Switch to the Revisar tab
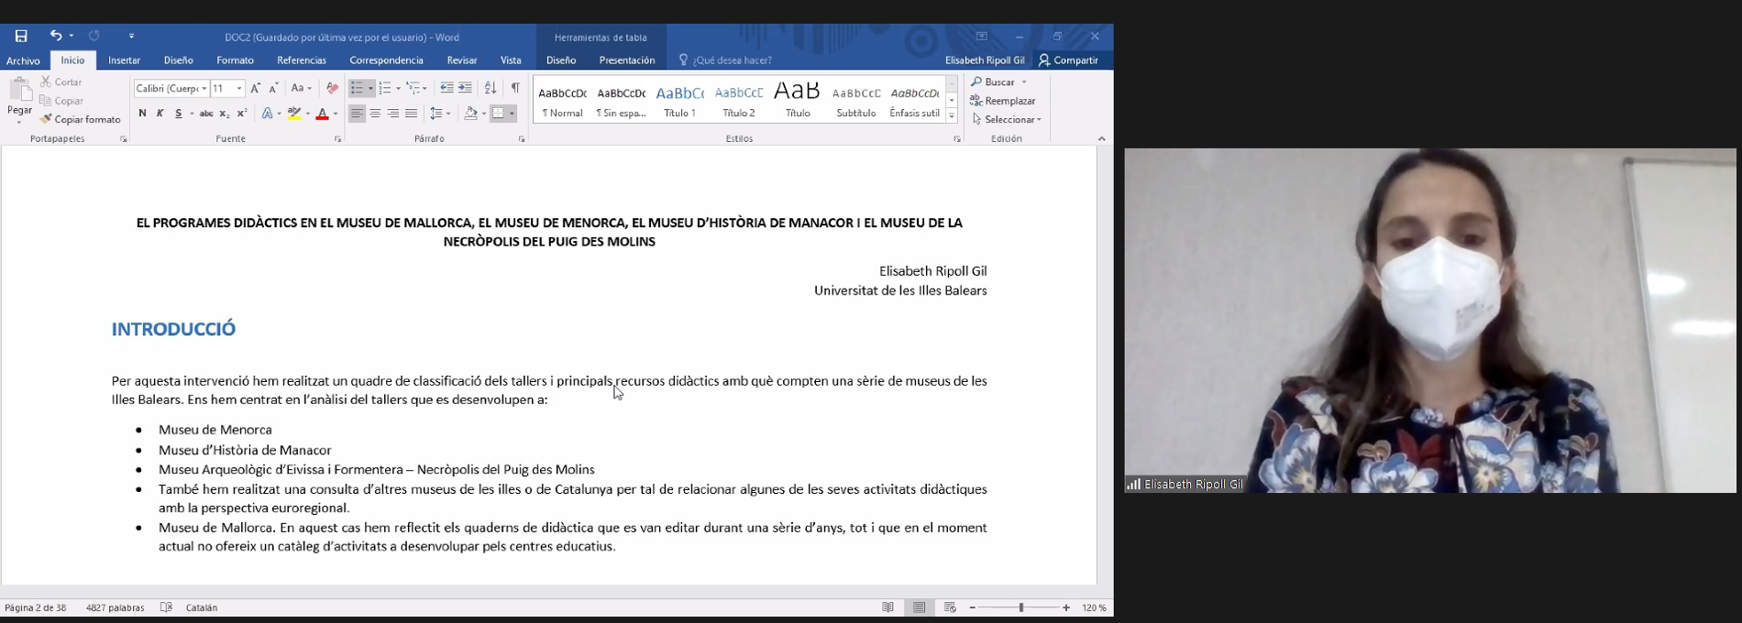Screen dimensions: 1742x623 point(462,60)
